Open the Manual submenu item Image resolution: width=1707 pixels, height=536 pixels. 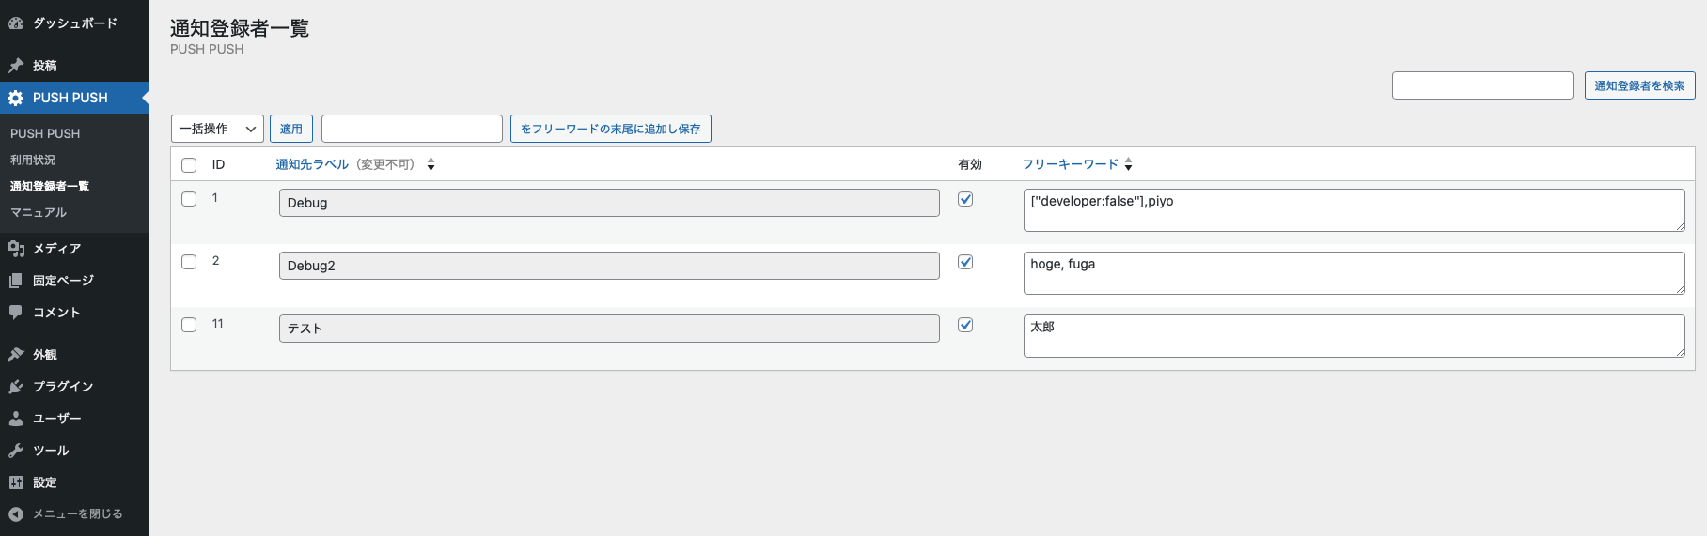(39, 212)
